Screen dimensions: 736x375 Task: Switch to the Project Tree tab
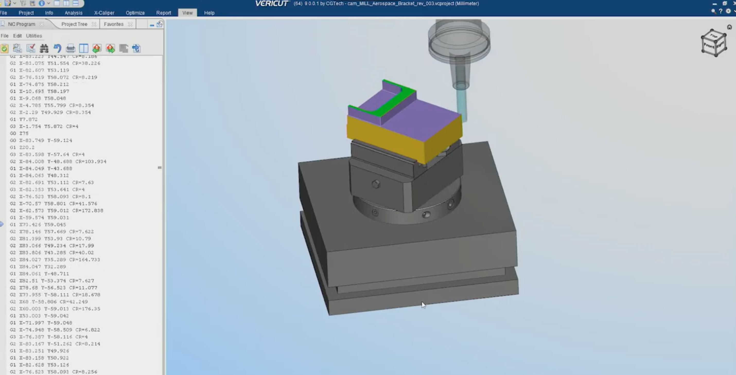(x=74, y=24)
